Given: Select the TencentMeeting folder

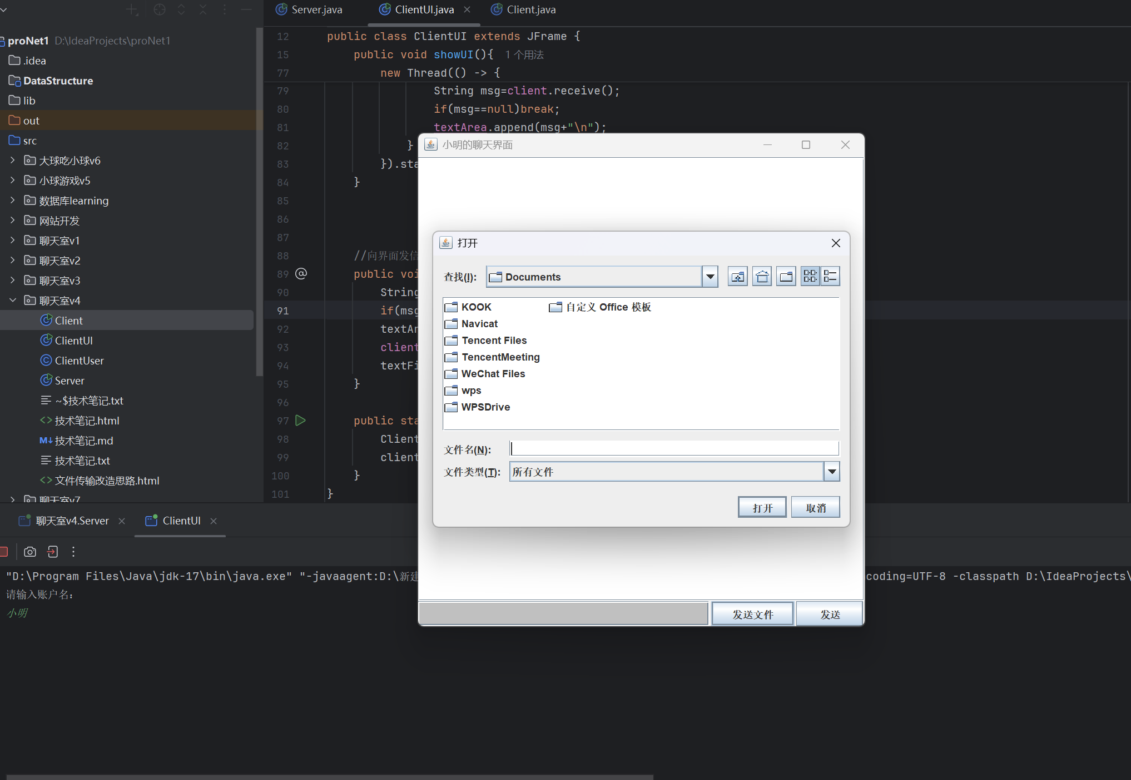Looking at the screenshot, I should coord(493,357).
